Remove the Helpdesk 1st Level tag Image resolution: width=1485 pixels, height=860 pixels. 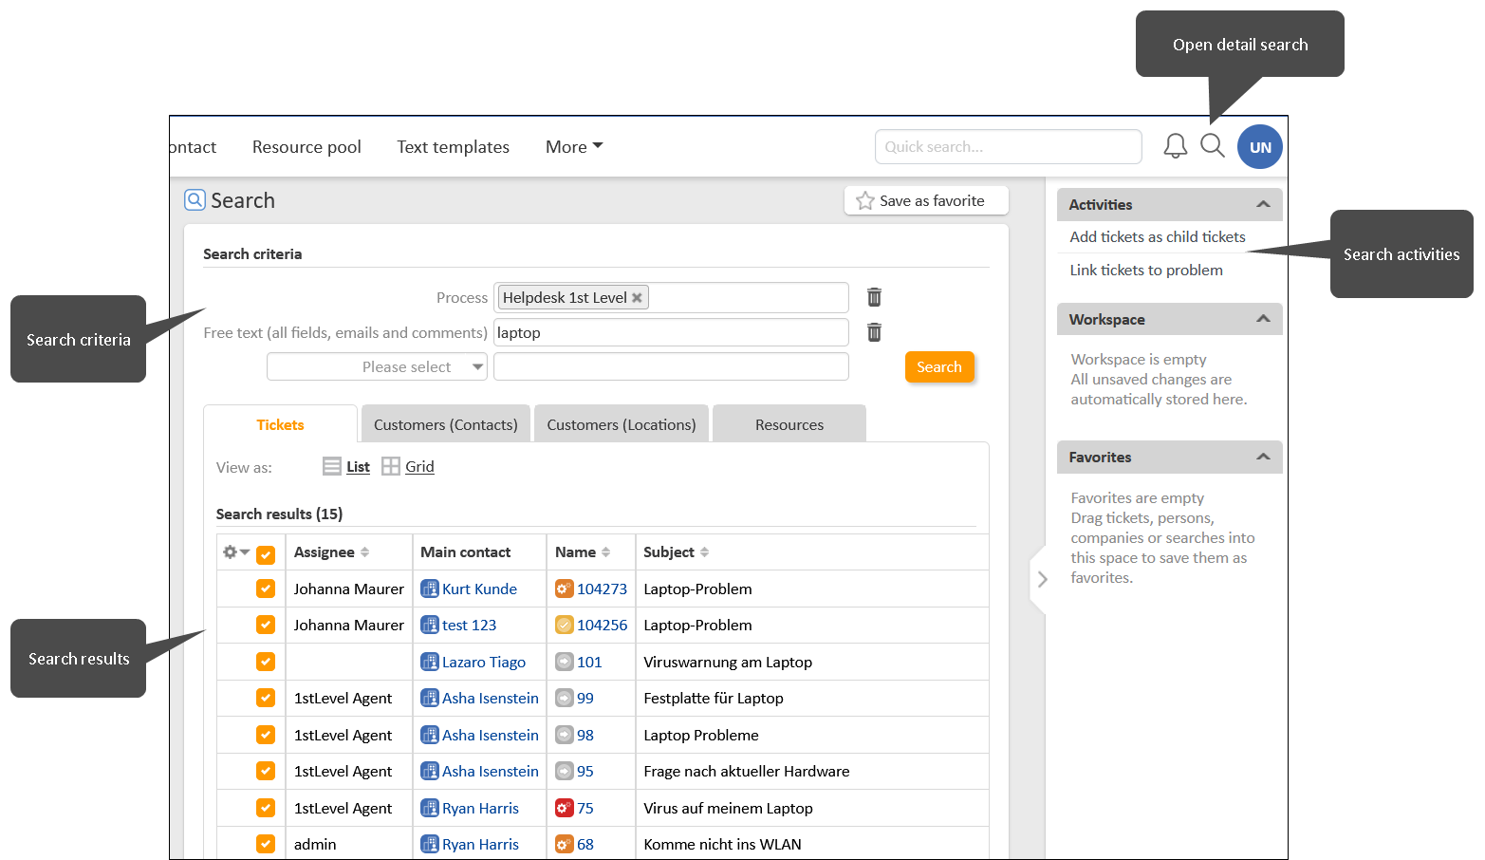(x=638, y=298)
